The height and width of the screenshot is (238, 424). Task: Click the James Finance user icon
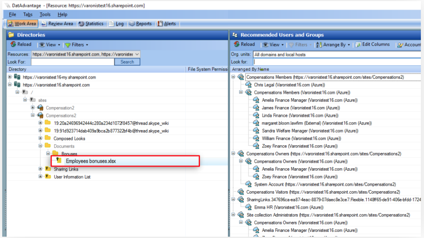pyautogui.click(x=256, y=107)
